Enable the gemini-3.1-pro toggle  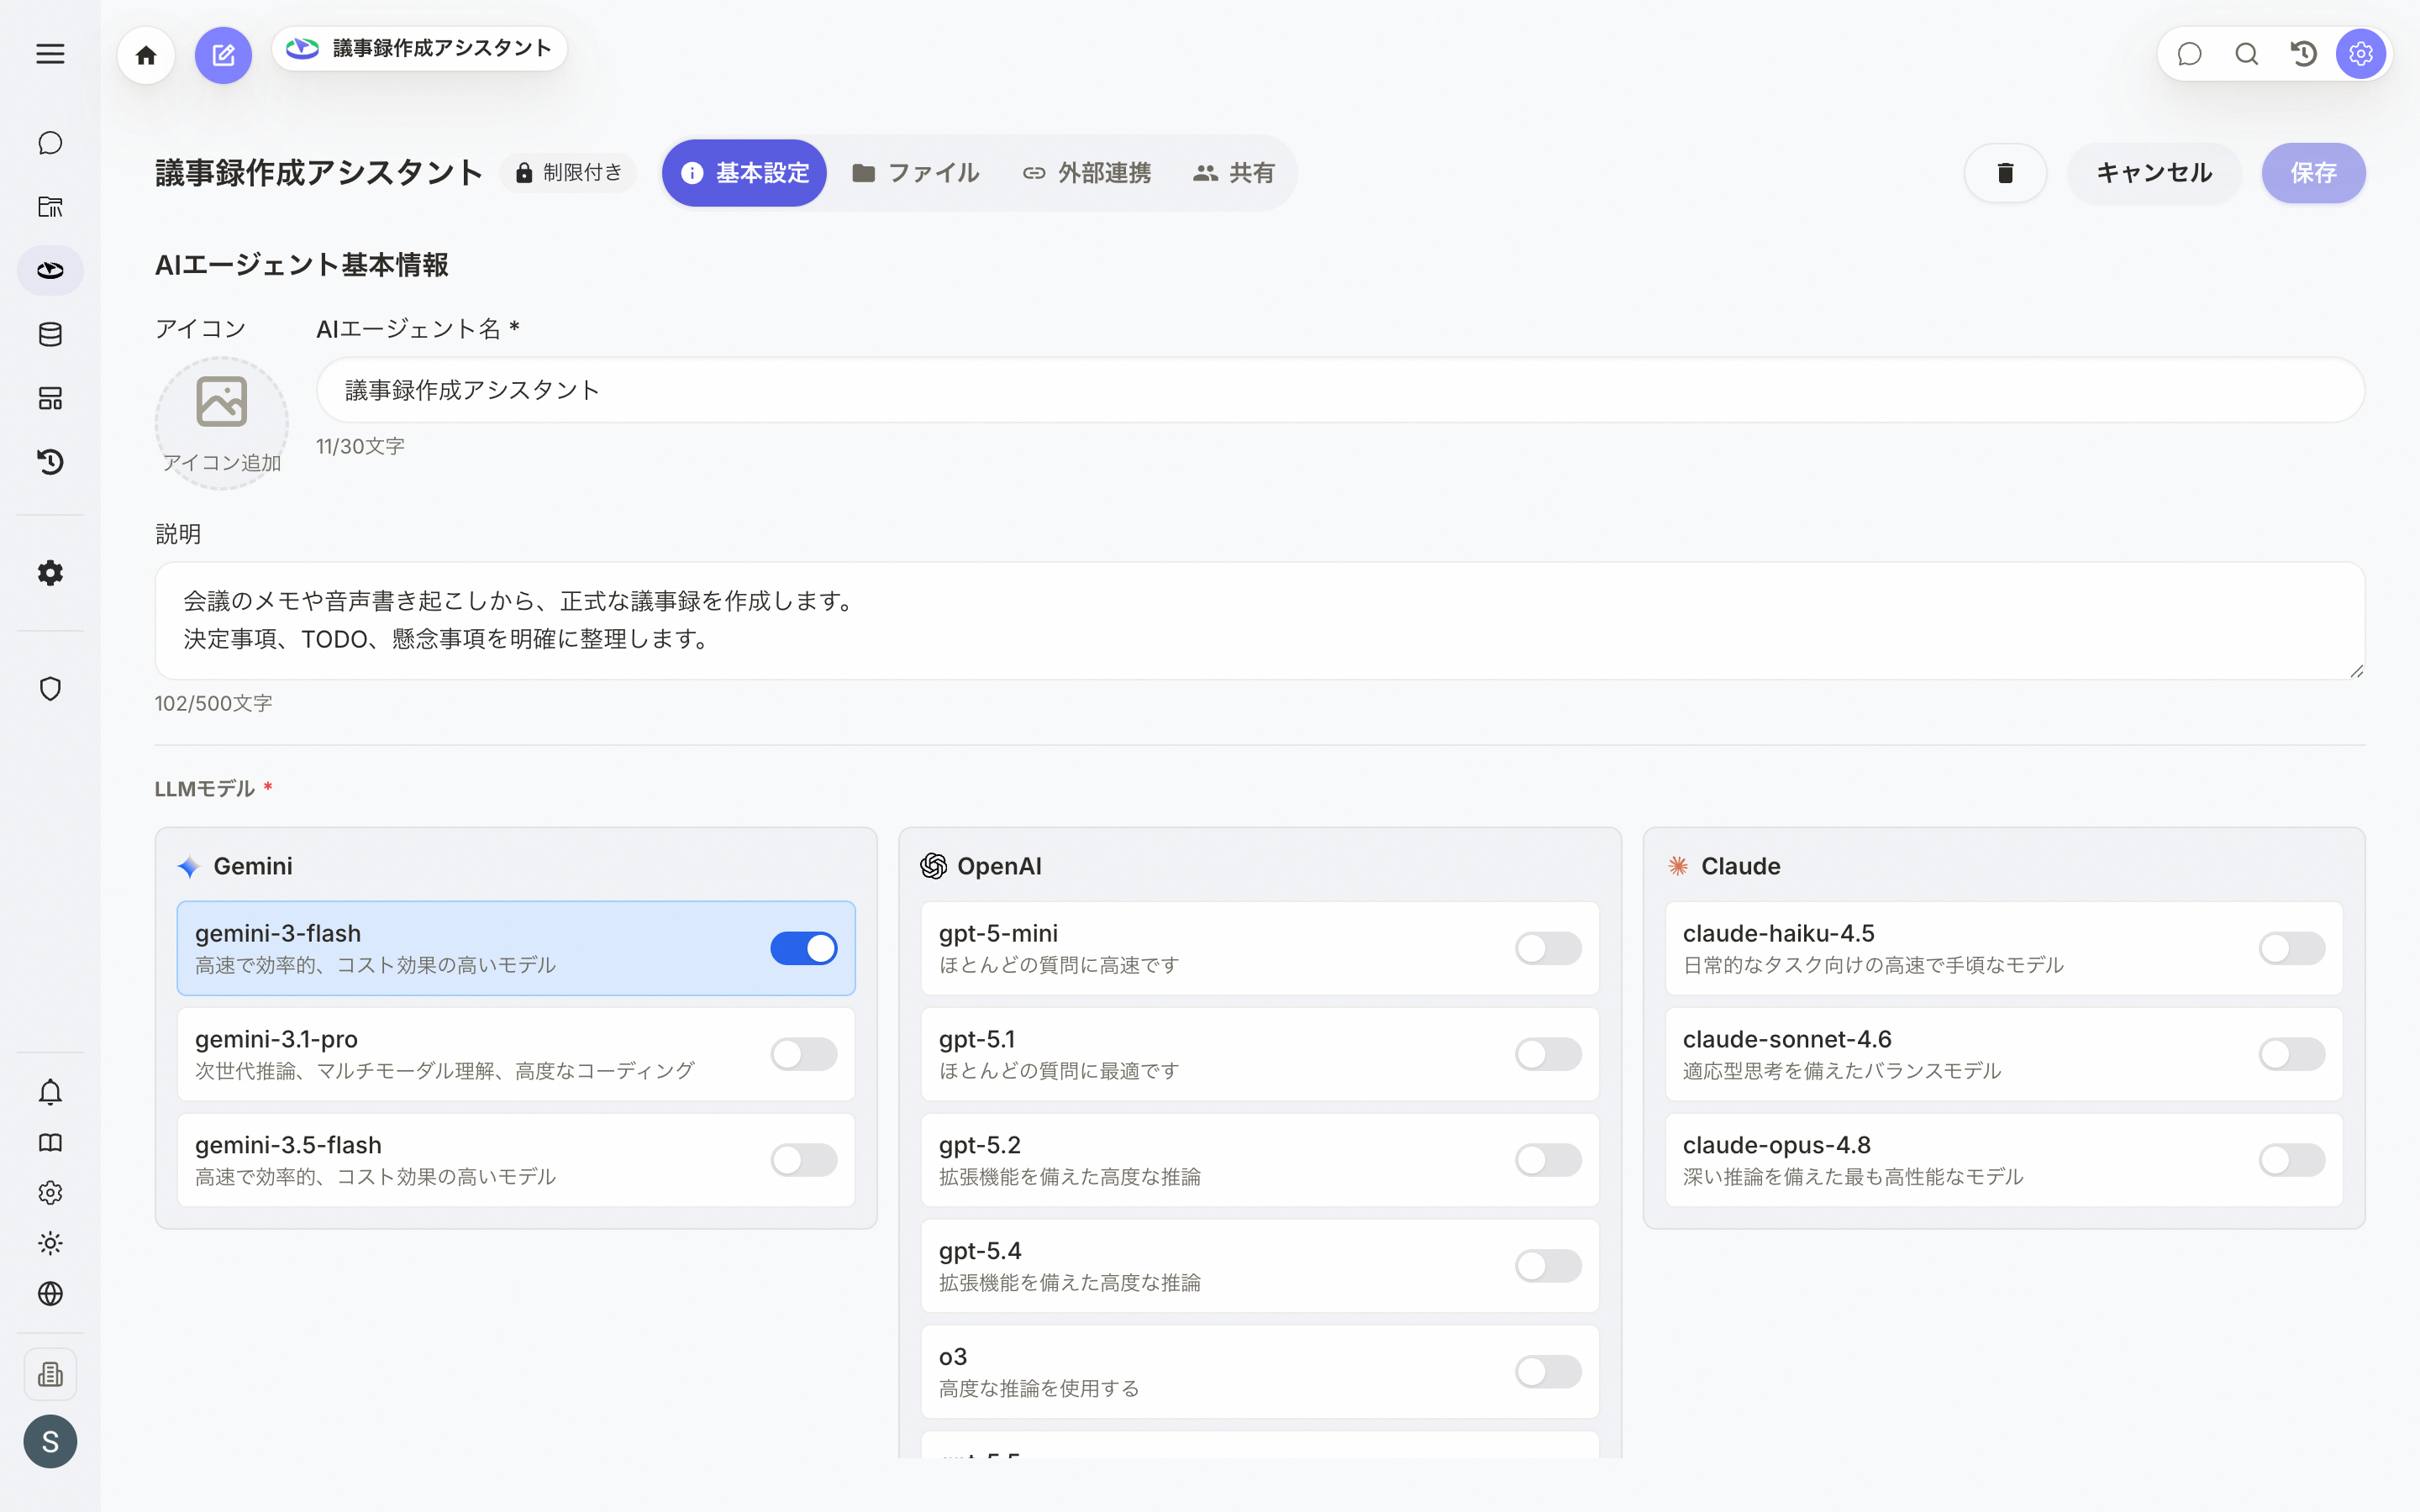804,1054
